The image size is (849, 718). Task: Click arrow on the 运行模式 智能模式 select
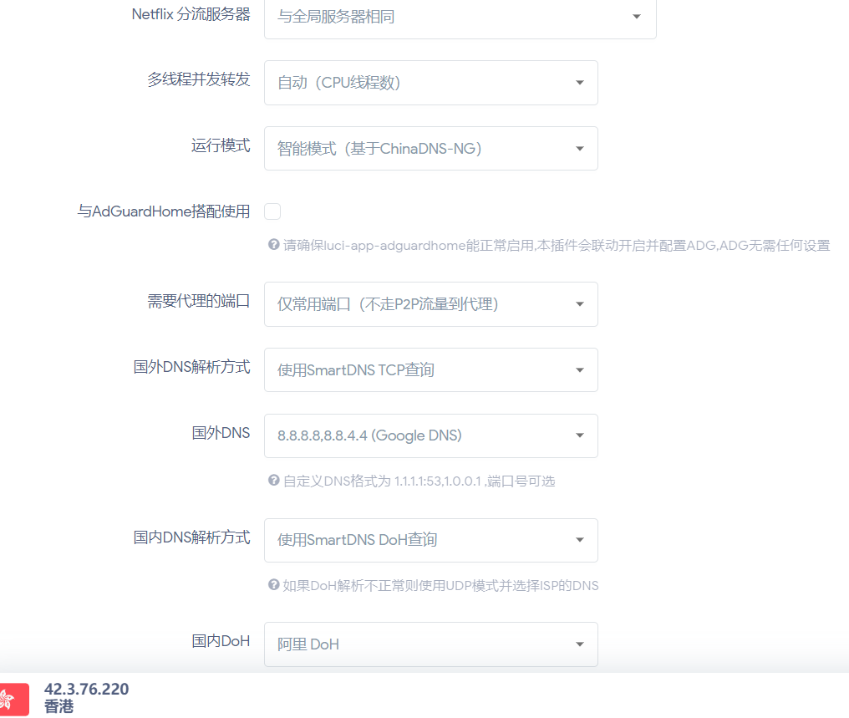pos(580,149)
